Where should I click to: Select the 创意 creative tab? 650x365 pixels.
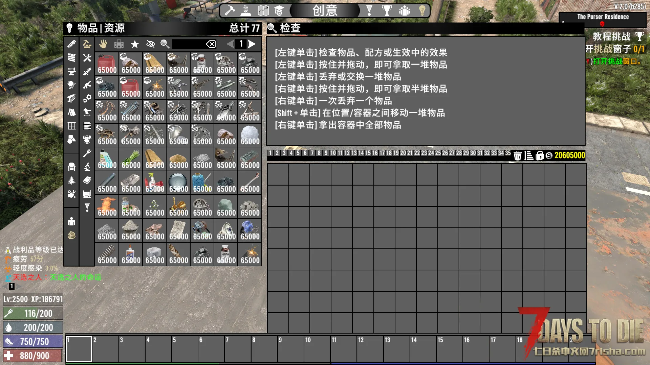[325, 10]
